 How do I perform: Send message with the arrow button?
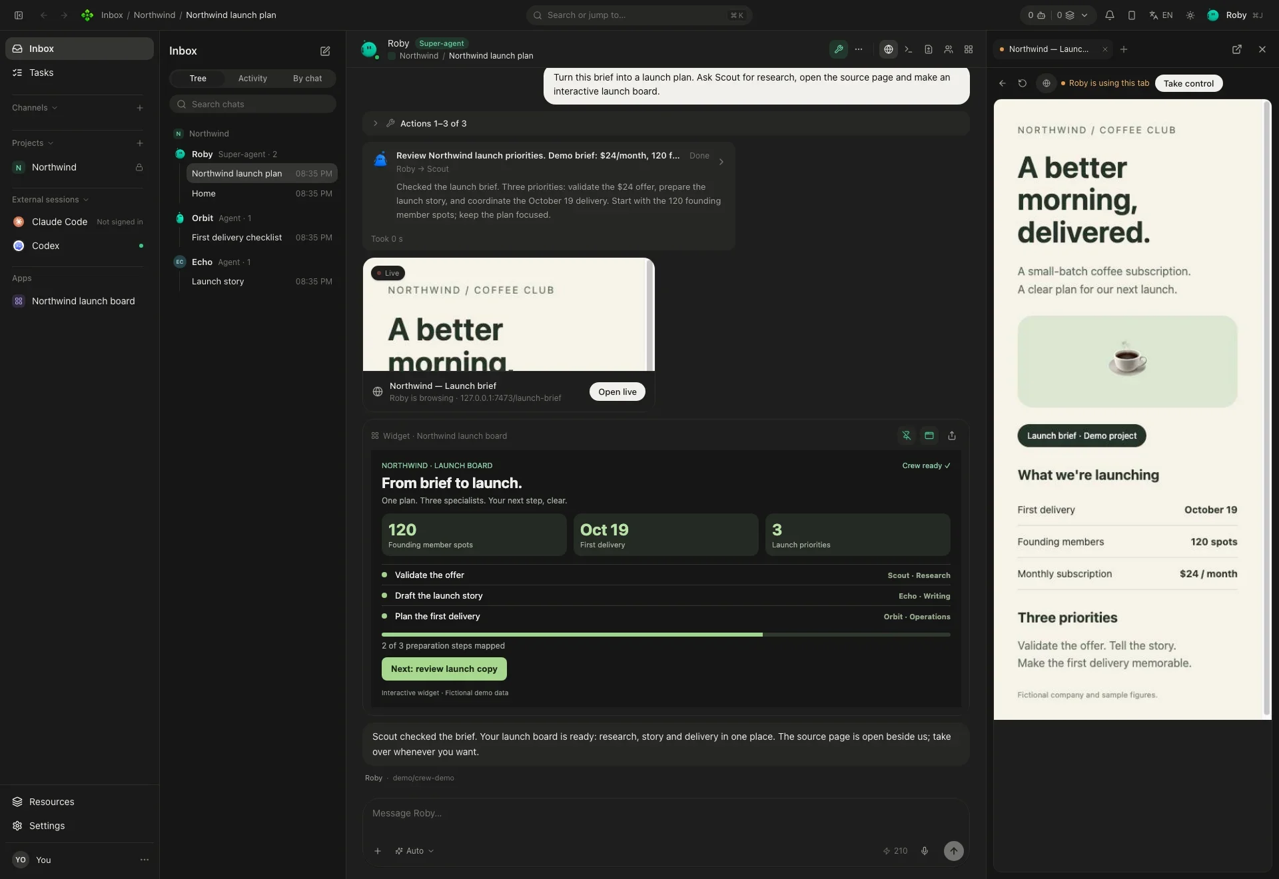tap(953, 851)
